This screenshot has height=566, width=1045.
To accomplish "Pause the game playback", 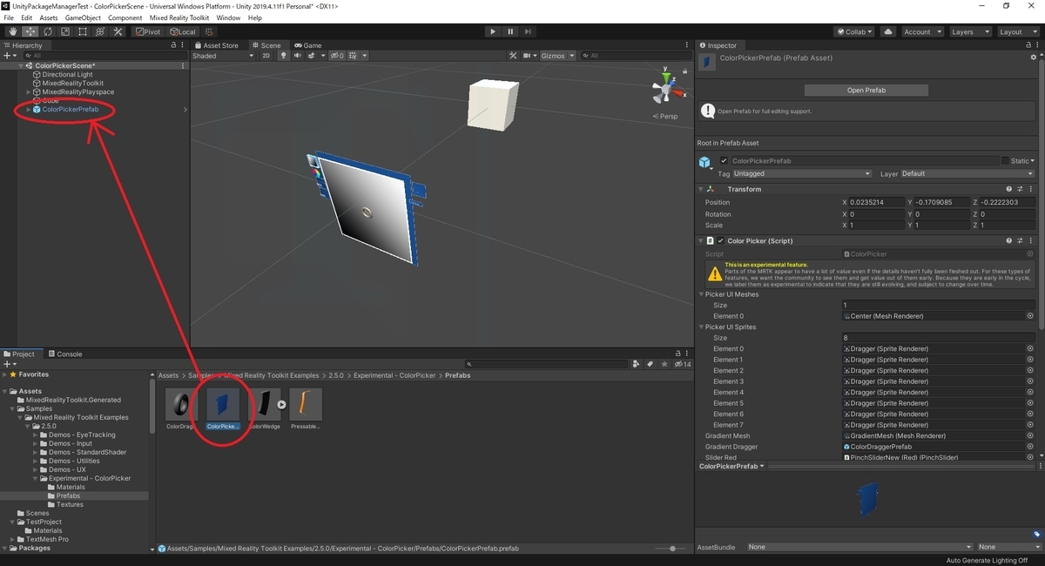I will click(510, 32).
